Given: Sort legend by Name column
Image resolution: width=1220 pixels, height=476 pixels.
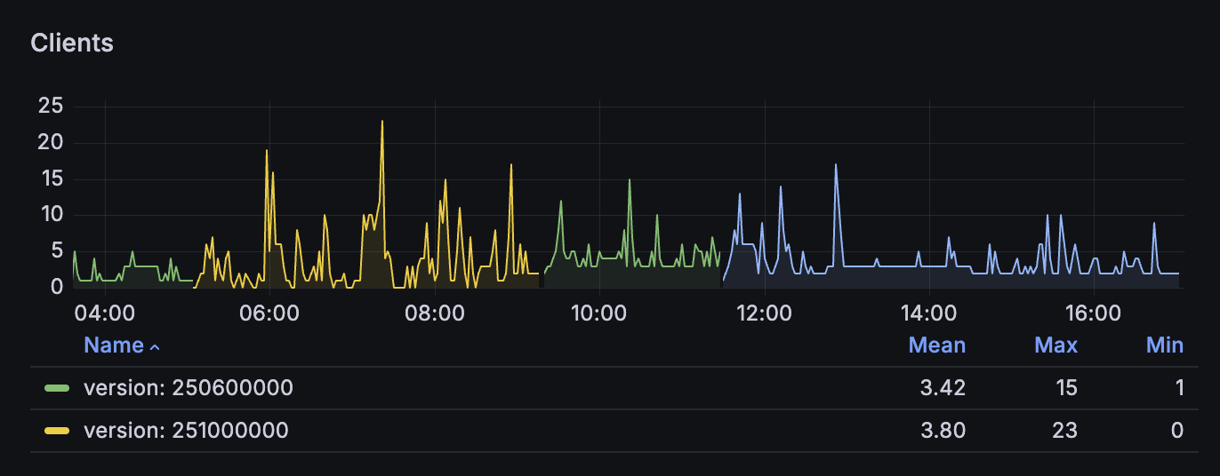Looking at the screenshot, I should pyautogui.click(x=113, y=345).
